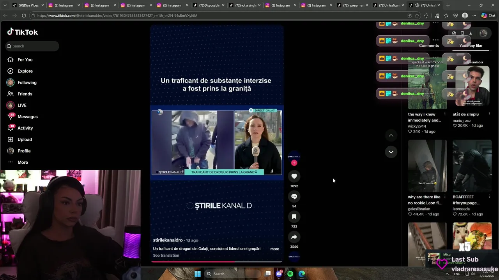Mute the playing (73)Un traf tab

point(417,5)
